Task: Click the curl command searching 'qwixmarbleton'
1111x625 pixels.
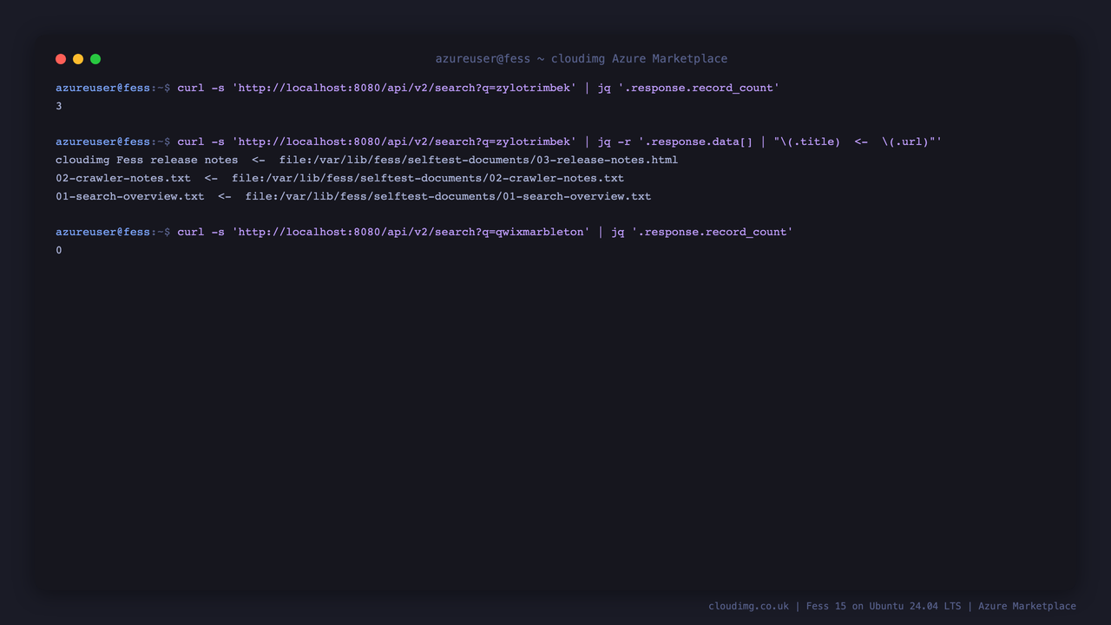Action: (485, 232)
